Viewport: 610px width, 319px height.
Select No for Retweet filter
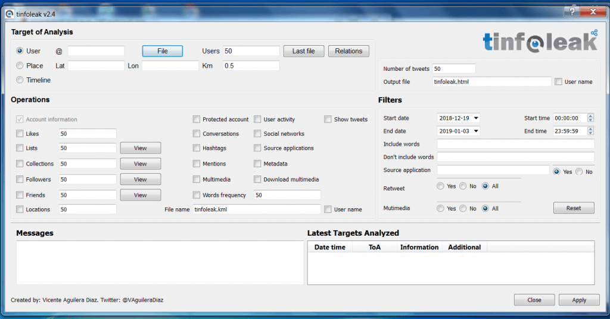(x=463, y=186)
